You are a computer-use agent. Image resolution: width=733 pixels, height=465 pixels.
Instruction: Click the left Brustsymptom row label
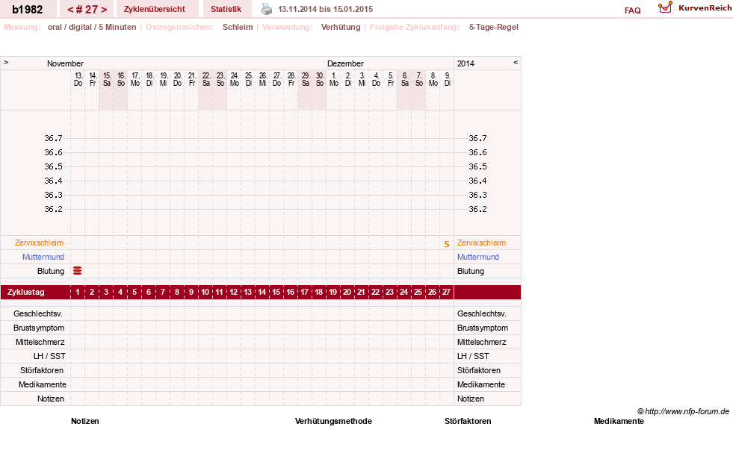(x=39, y=328)
